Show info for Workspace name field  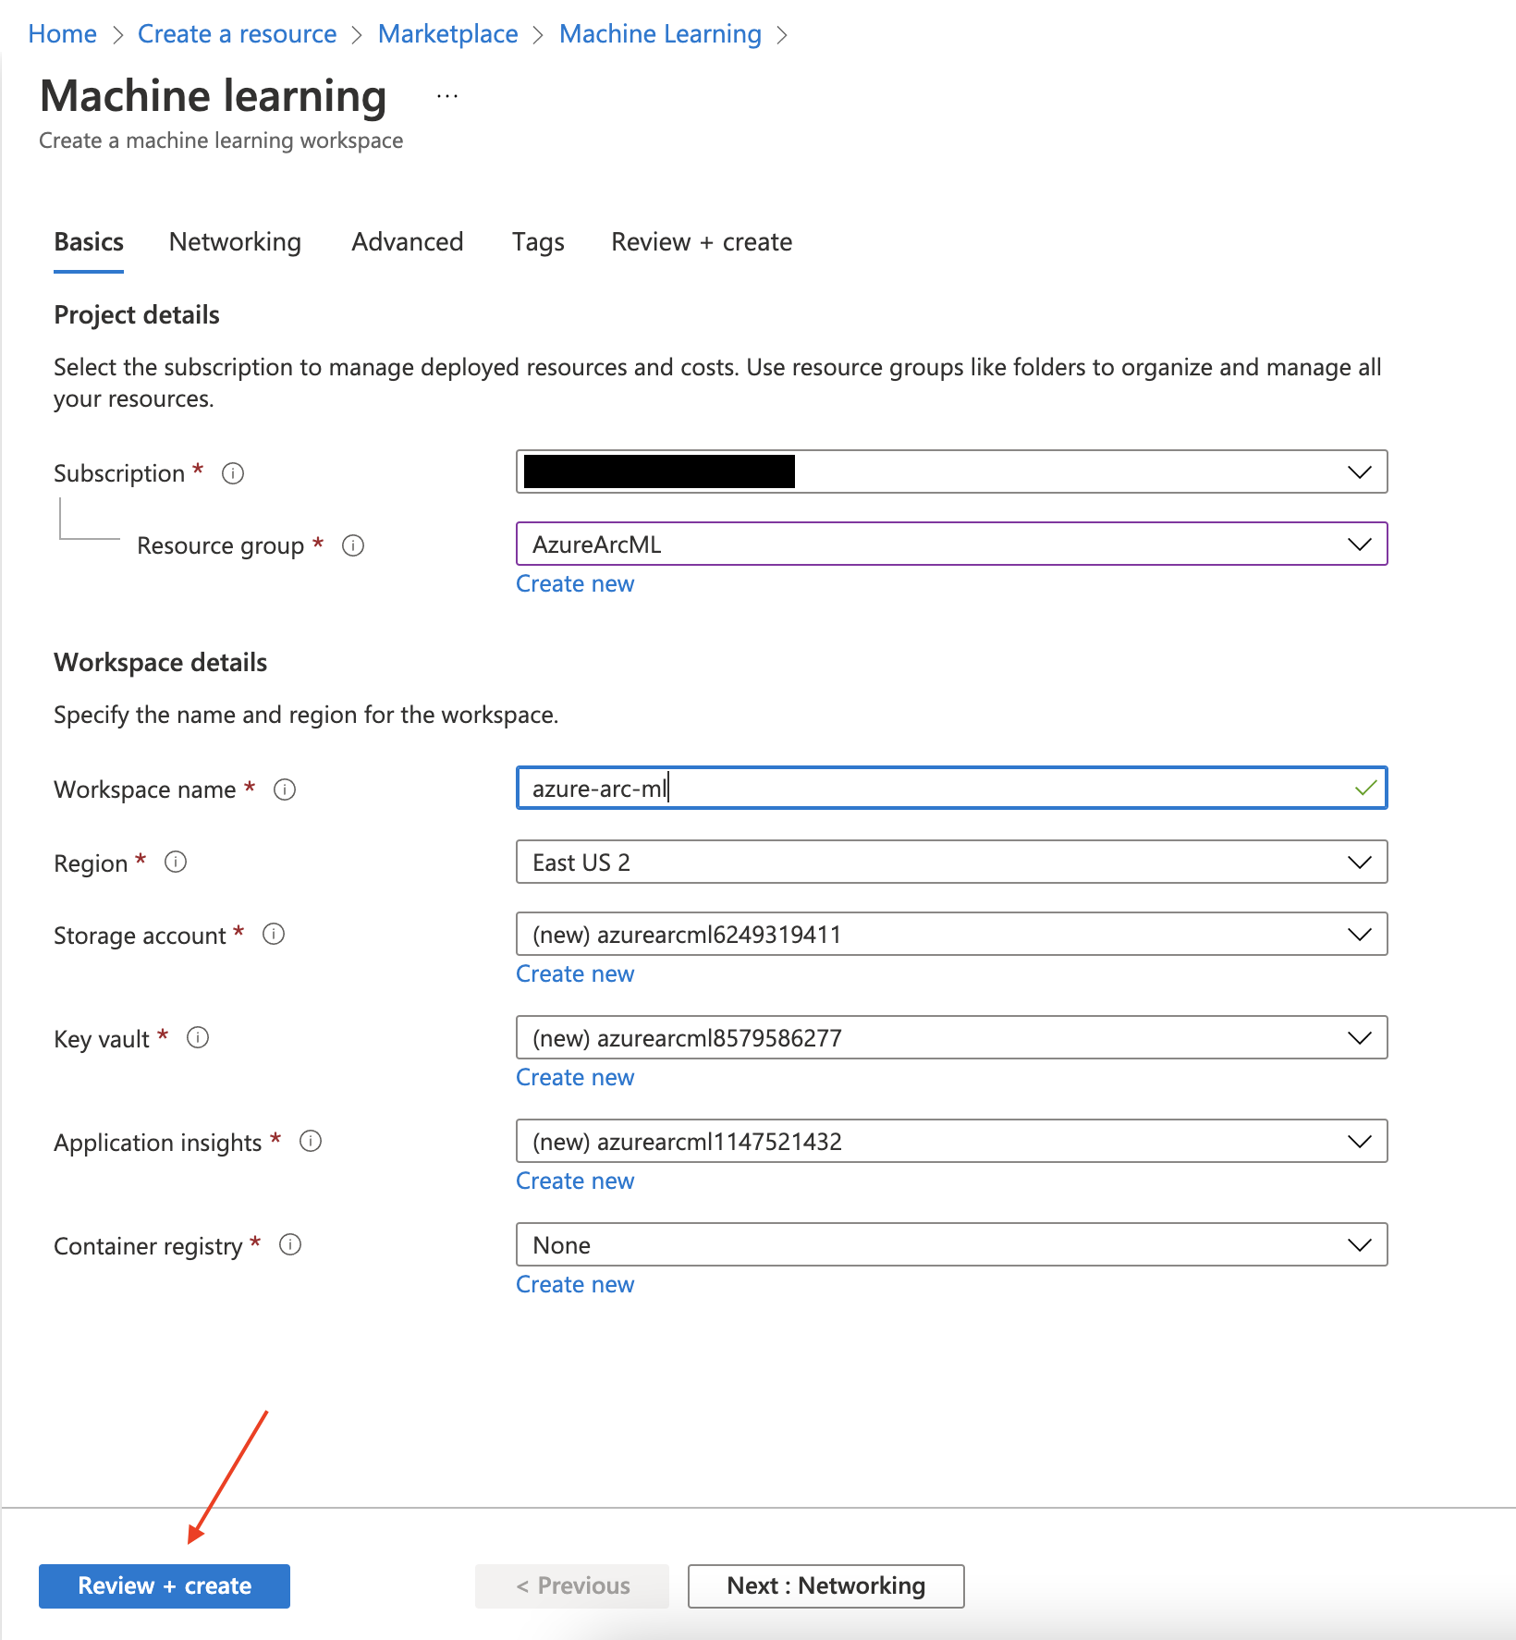coord(285,789)
